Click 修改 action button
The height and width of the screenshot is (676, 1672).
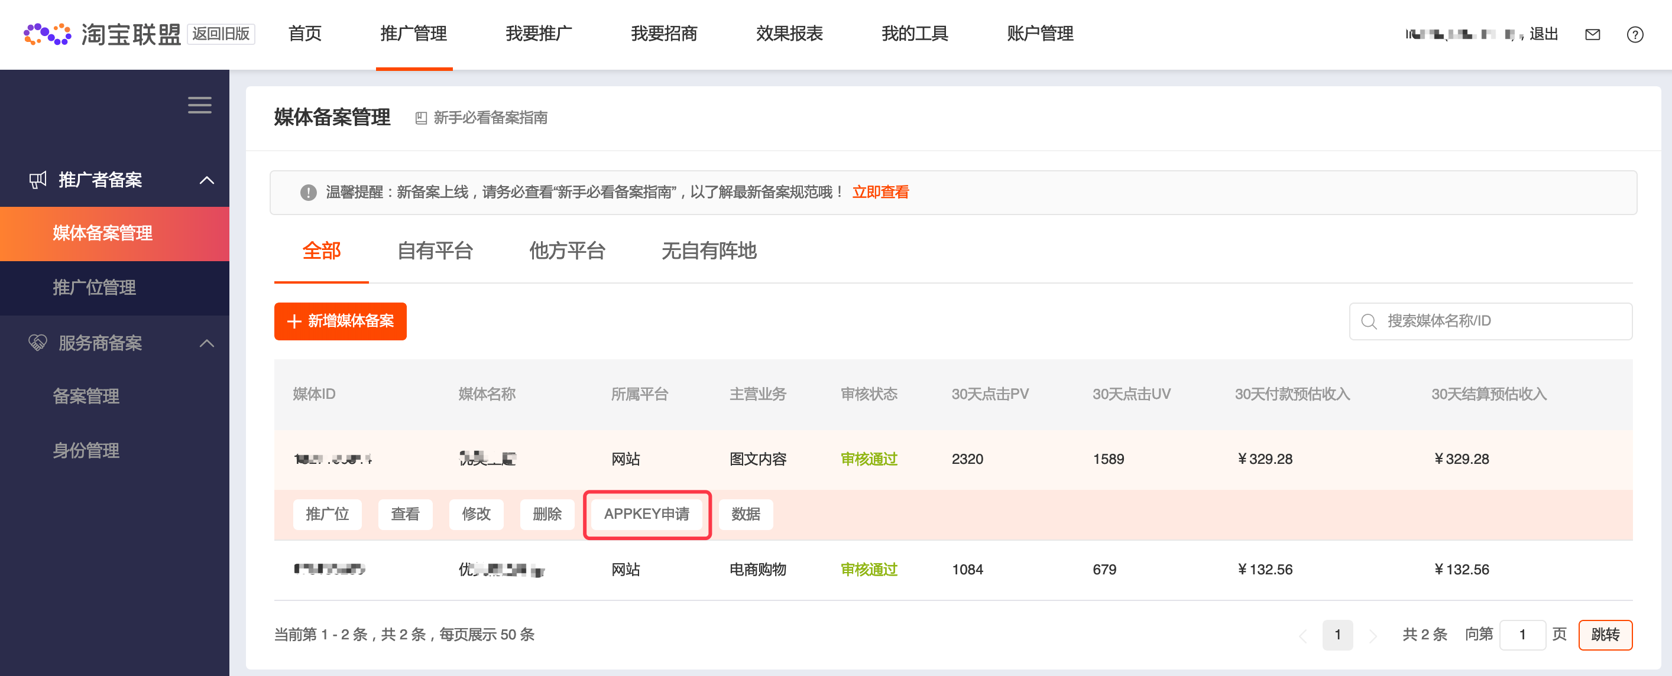point(476,515)
